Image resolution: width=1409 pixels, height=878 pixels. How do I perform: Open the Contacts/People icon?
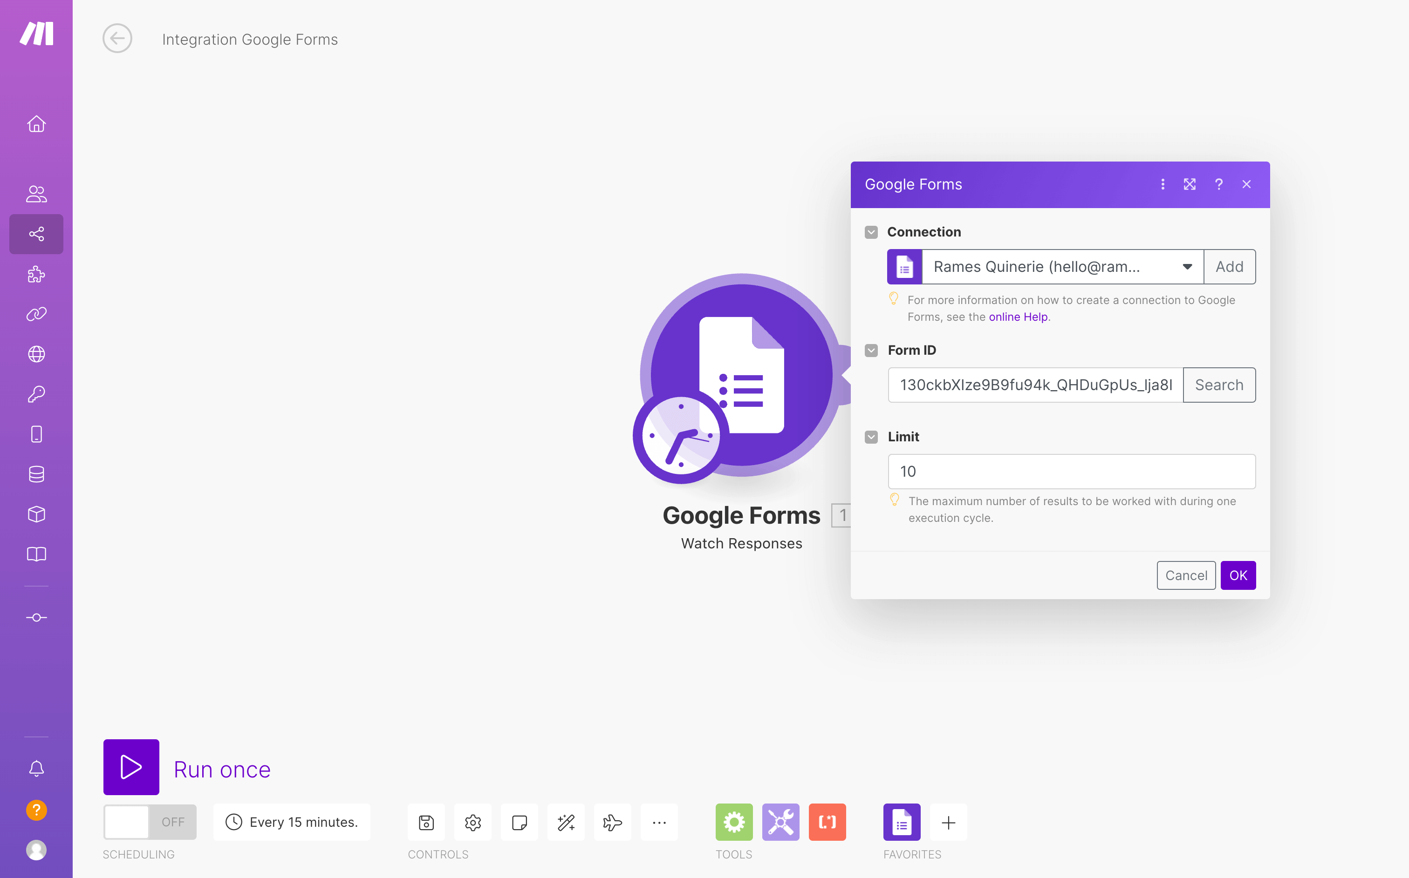[x=36, y=194]
